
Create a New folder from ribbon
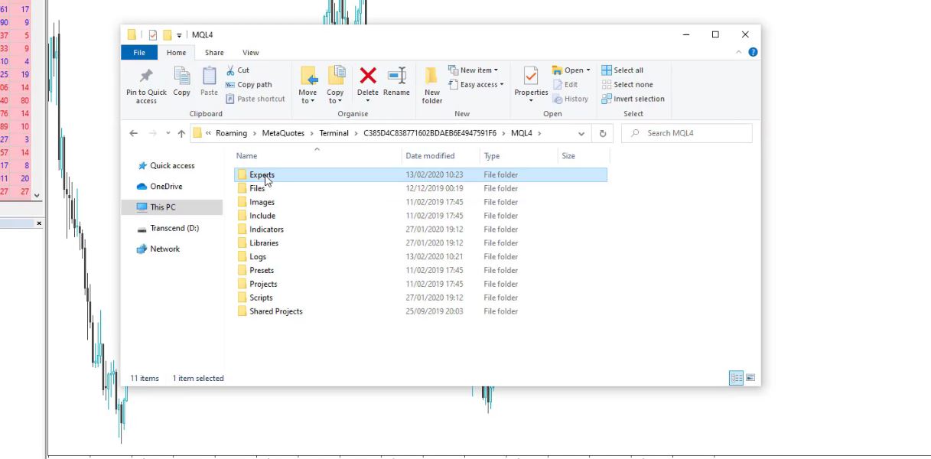pos(432,84)
